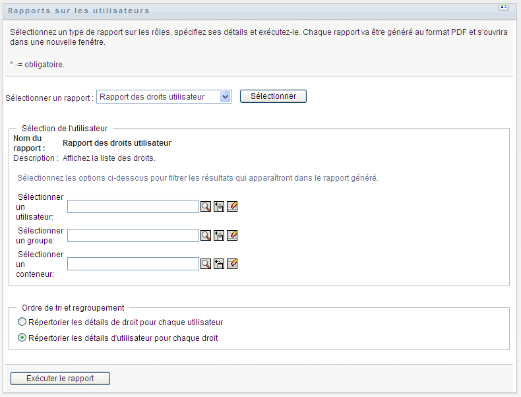Click the clear icon for user field
521x397 pixels.
(231, 206)
